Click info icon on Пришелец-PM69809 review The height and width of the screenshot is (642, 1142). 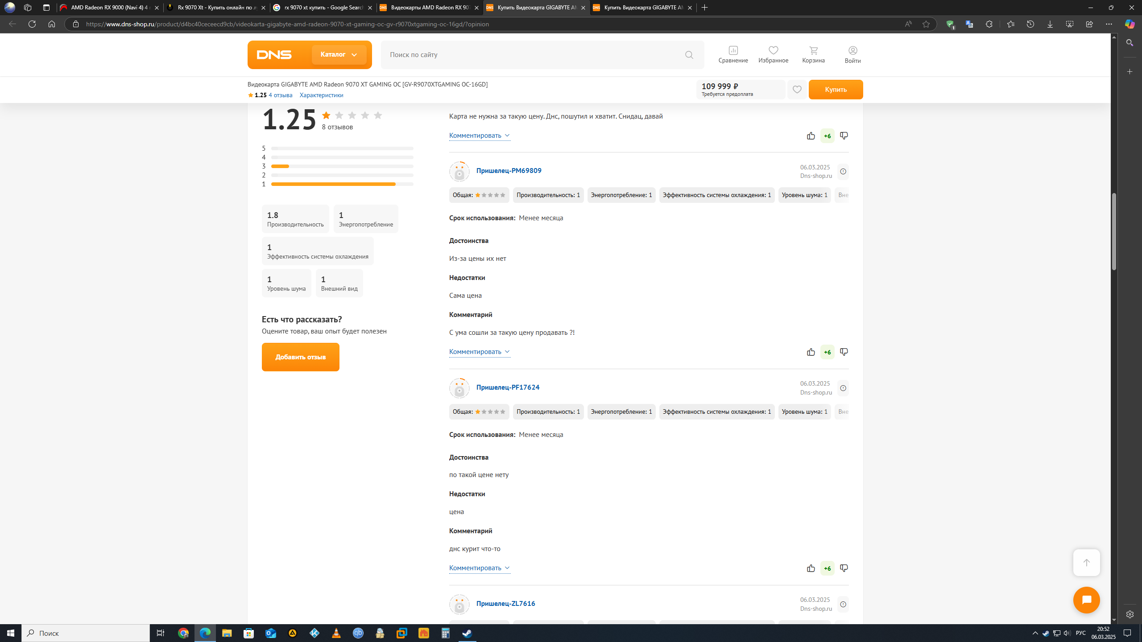tap(843, 172)
